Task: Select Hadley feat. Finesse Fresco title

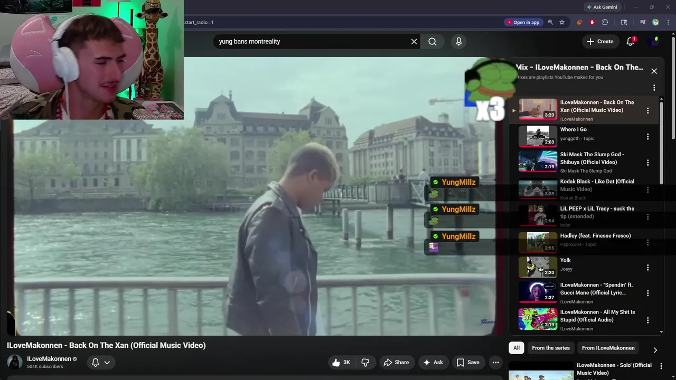Action: coord(595,236)
